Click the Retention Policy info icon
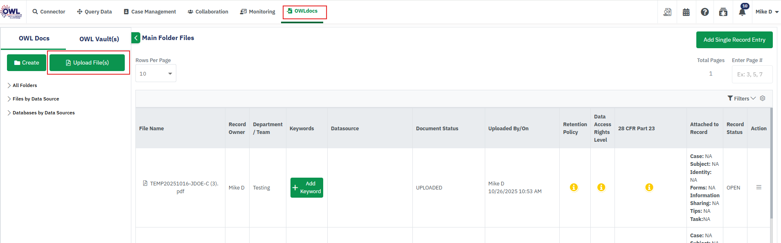 pos(574,187)
